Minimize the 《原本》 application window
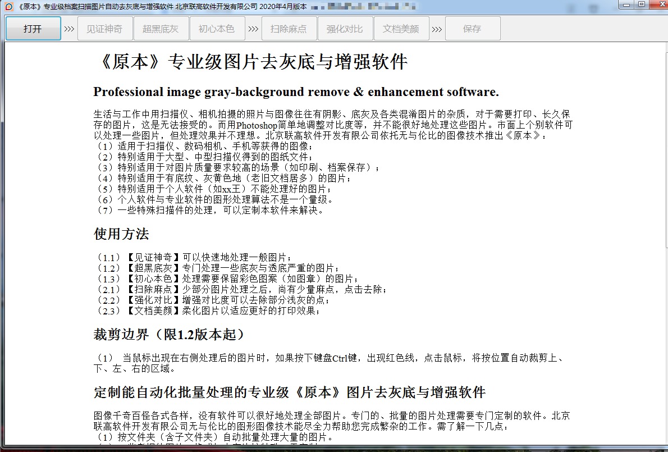 [x=626, y=4]
